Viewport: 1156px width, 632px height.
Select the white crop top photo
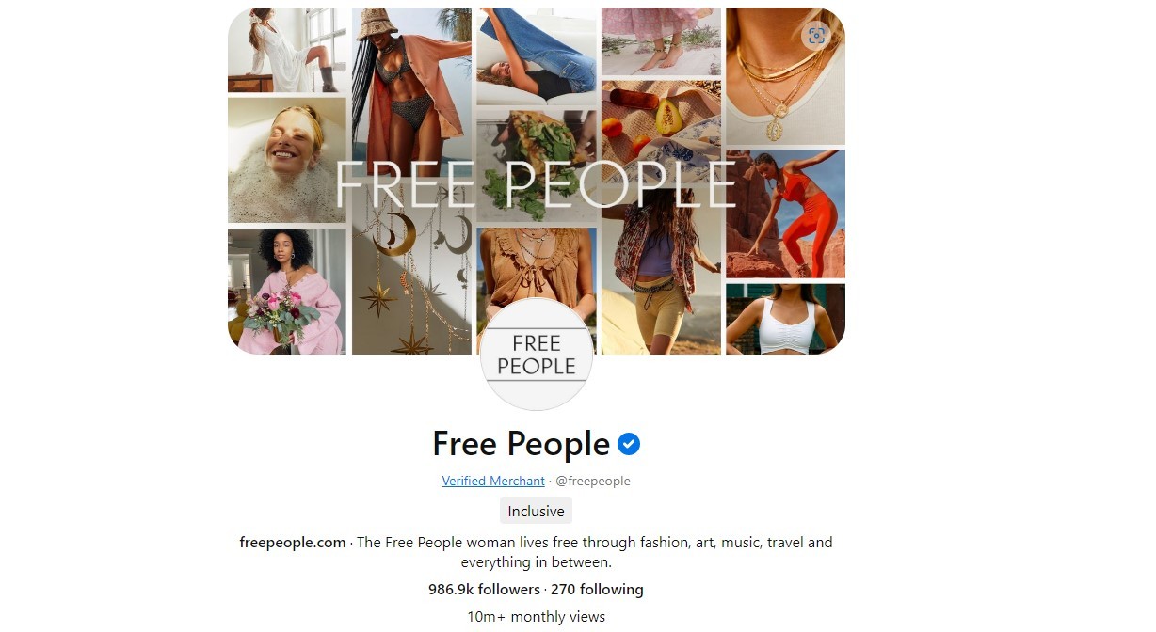[x=785, y=319]
